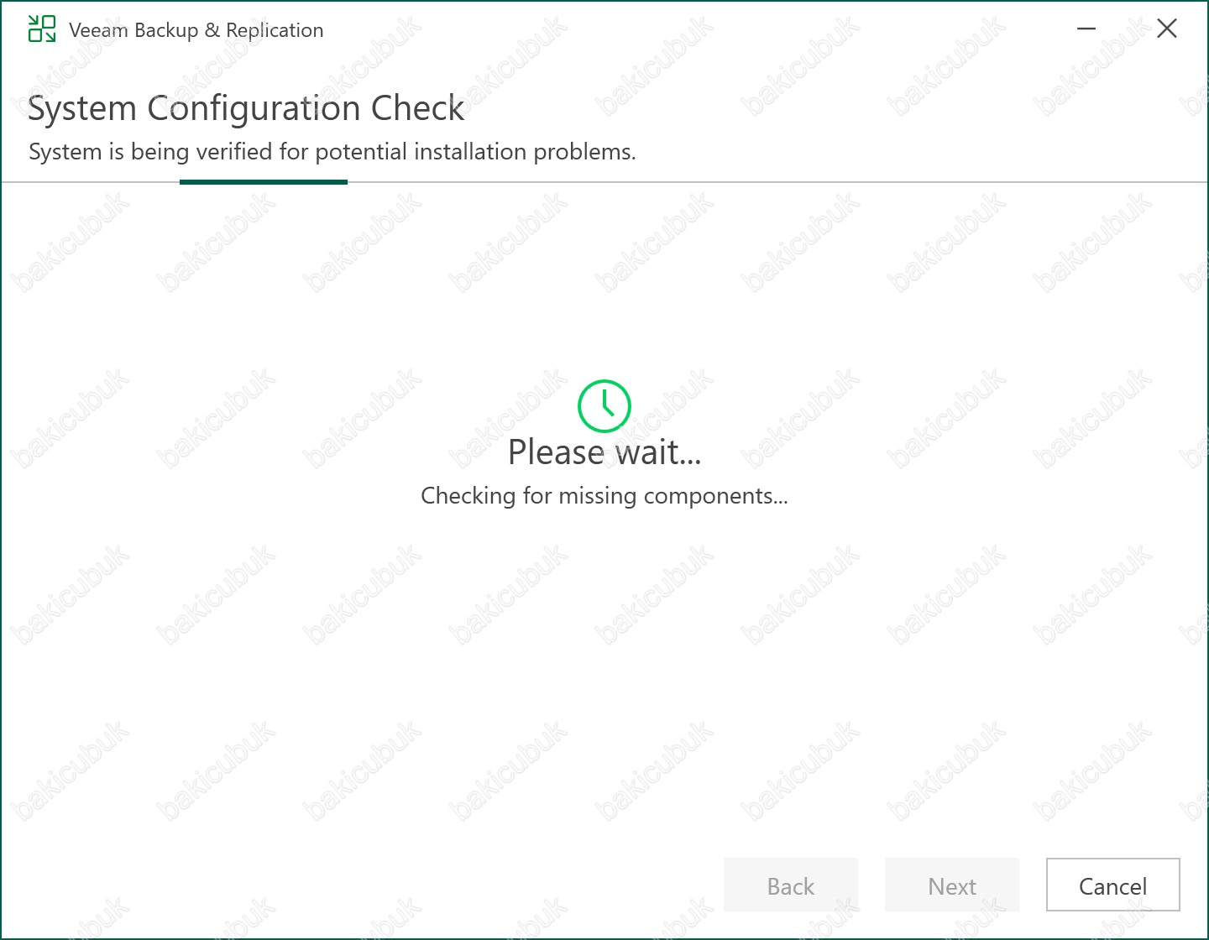The height and width of the screenshot is (940, 1209).
Task: Click the word 'Please' in the waiting message
Action: (x=555, y=452)
